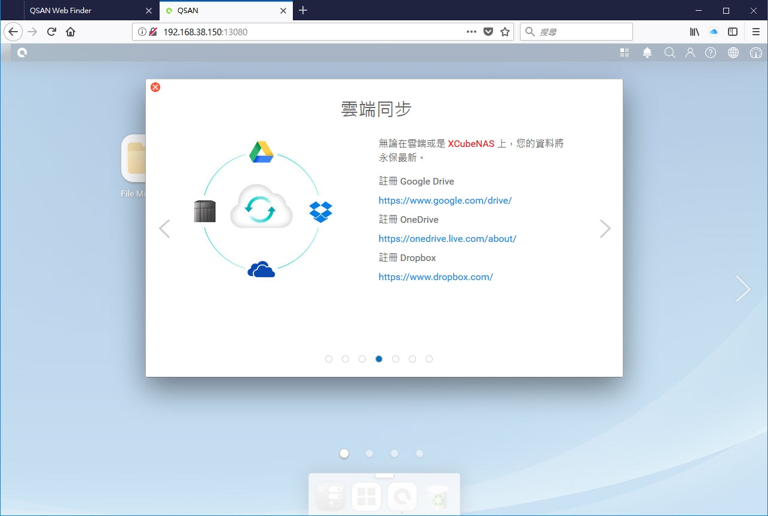Select the fifth tutorial page dot
This screenshot has height=516, width=768.
click(396, 359)
